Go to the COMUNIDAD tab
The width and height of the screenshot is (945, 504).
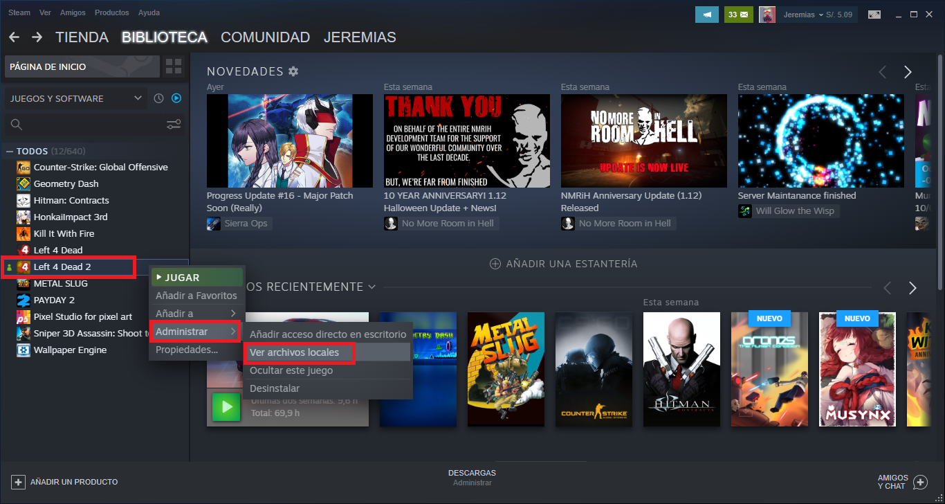coord(265,37)
